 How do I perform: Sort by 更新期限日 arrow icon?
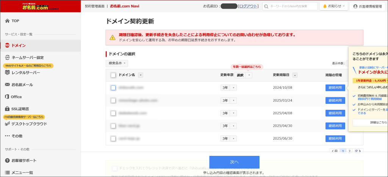(x=295, y=75)
